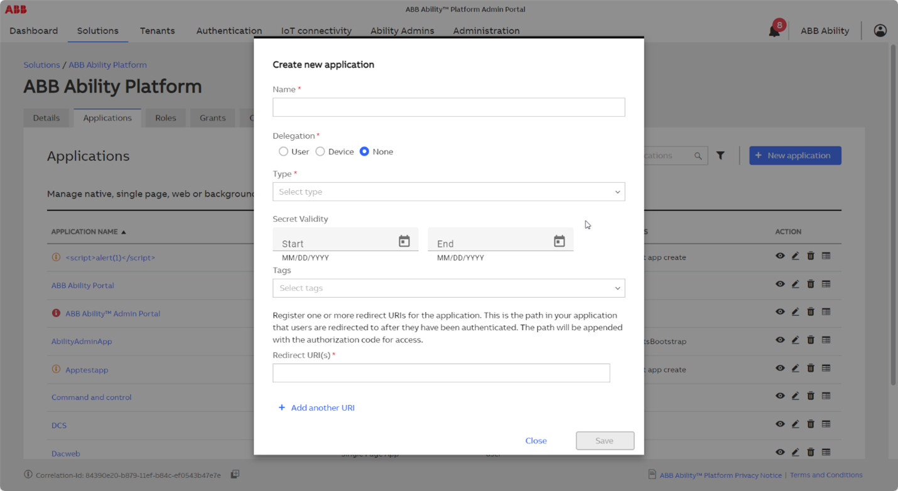View the Apptestapp application eye icon
The width and height of the screenshot is (898, 491).
pyautogui.click(x=780, y=368)
